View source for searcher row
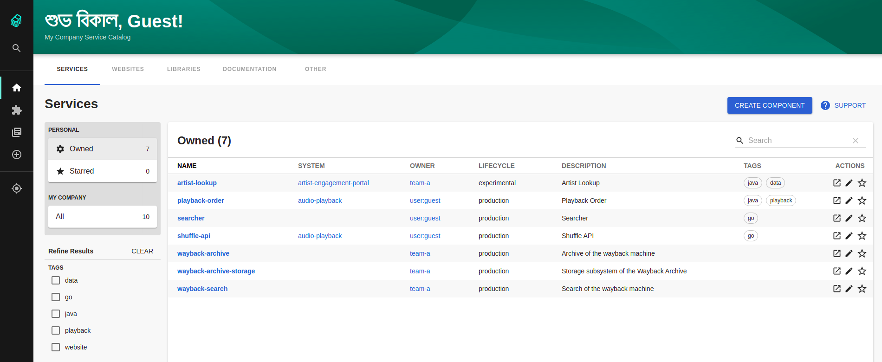 coord(837,218)
